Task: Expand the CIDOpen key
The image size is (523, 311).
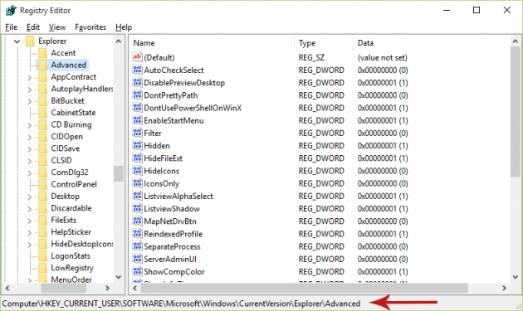Action: [29, 137]
